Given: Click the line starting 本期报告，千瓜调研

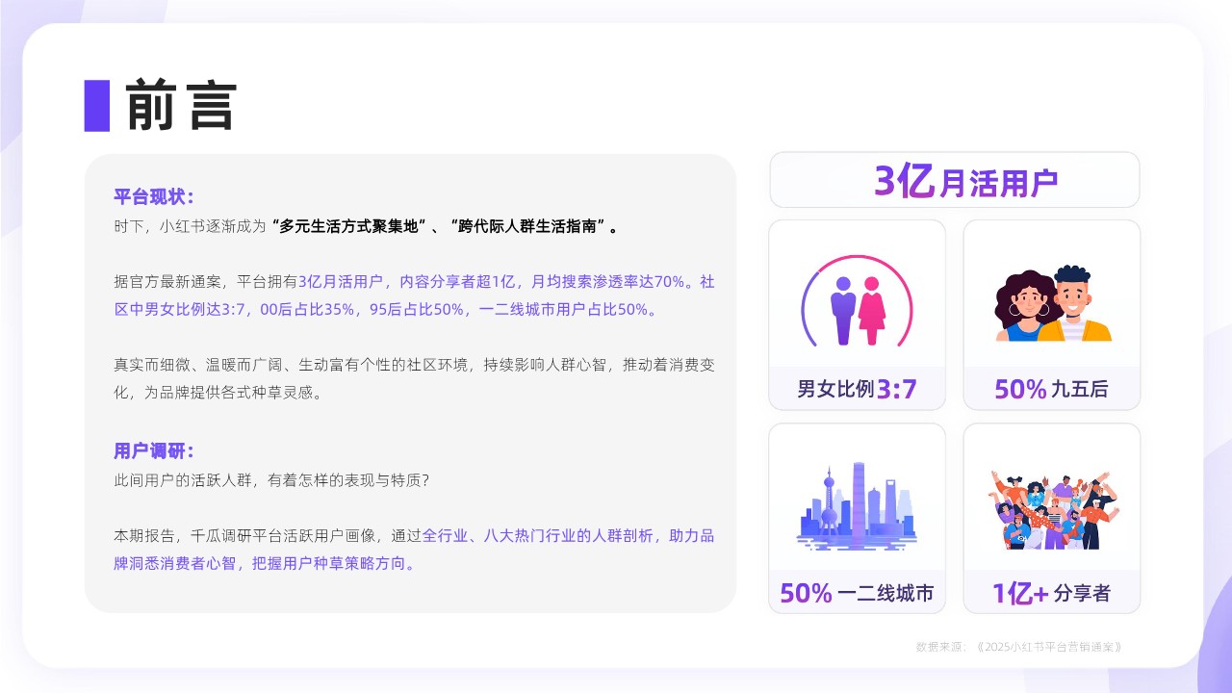Looking at the screenshot, I should tap(414, 535).
